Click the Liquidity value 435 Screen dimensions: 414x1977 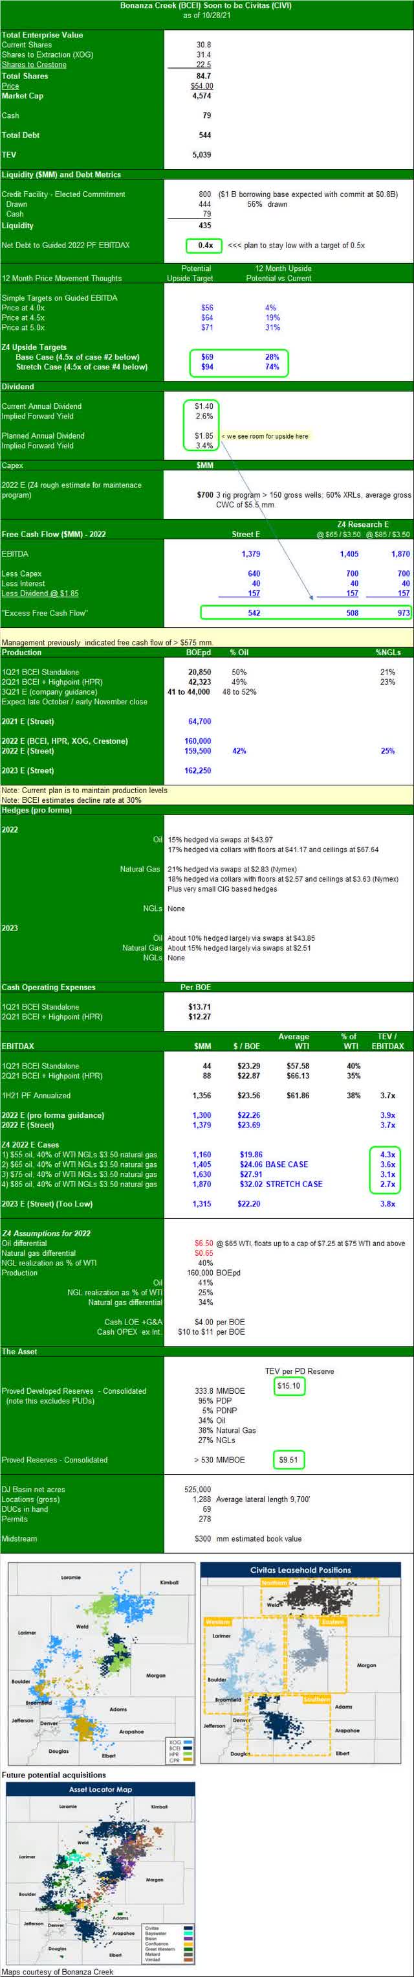[x=204, y=225]
